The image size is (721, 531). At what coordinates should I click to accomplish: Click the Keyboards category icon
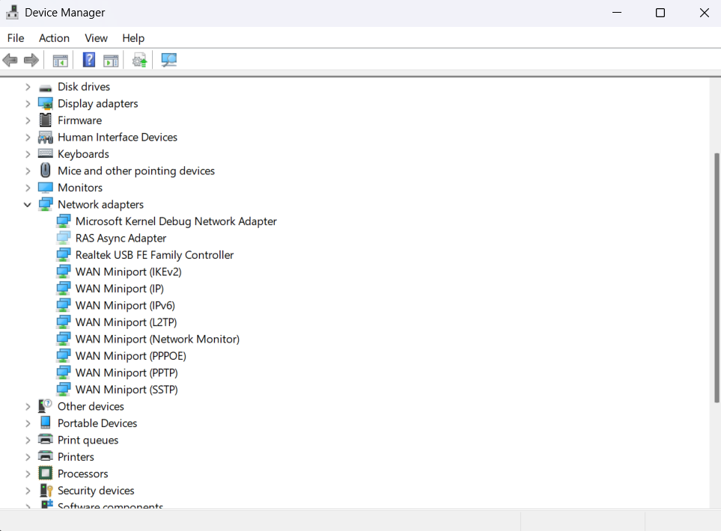click(46, 154)
